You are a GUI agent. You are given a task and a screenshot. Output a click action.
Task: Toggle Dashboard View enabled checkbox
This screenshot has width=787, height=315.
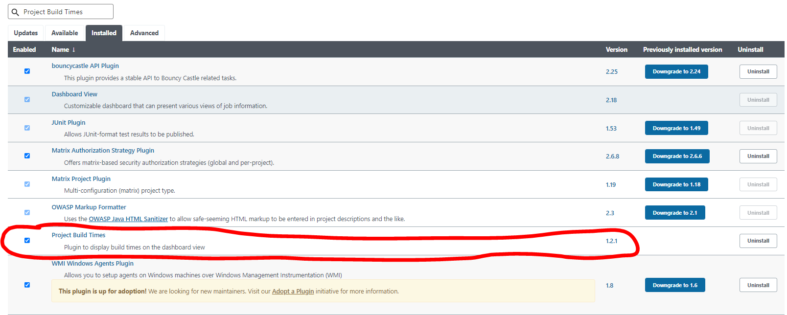(x=27, y=99)
